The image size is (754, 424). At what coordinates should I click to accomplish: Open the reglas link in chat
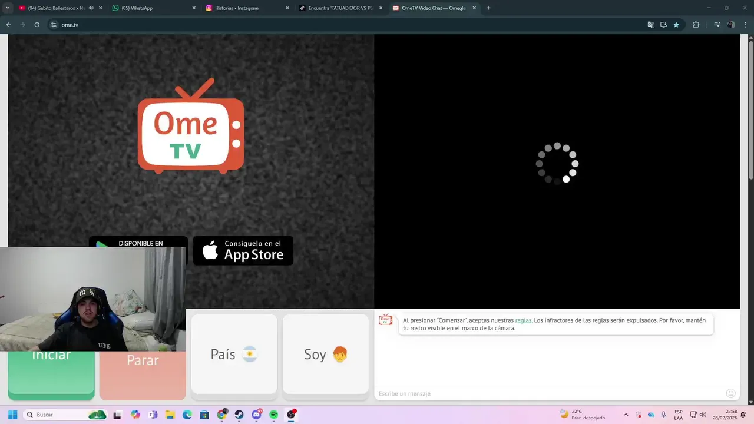click(x=523, y=320)
